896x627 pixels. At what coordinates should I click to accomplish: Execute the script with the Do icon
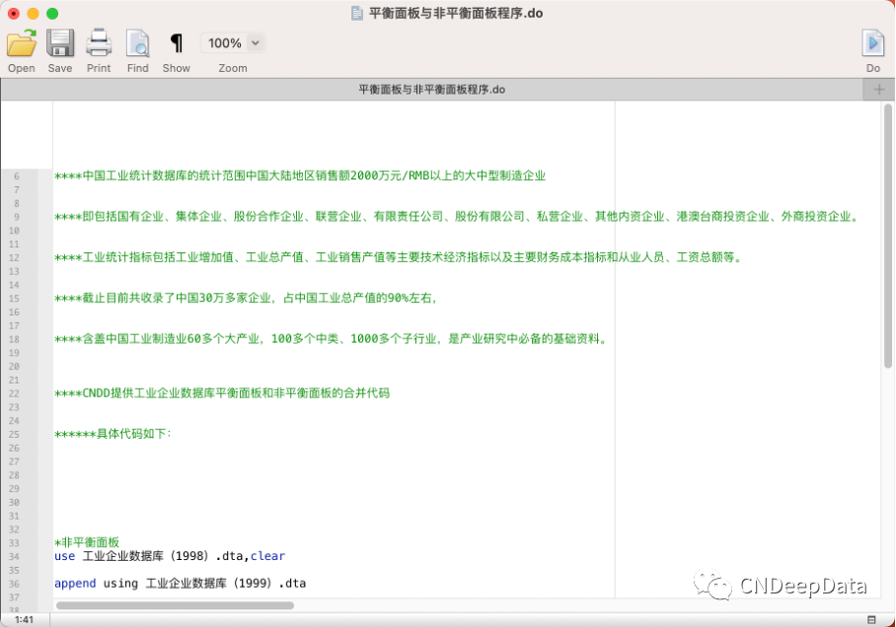[872, 43]
